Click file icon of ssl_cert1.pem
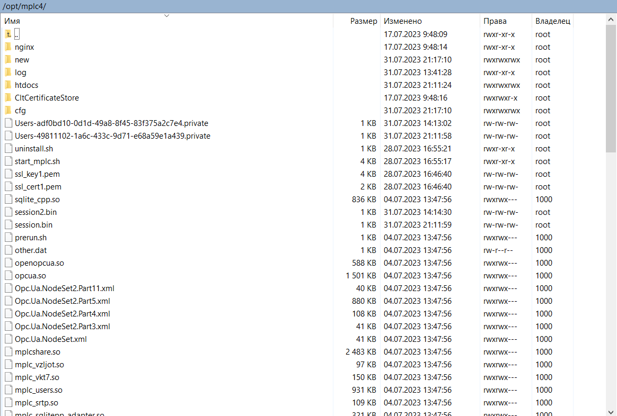Screen dimensions: 617x416 (x=8, y=187)
